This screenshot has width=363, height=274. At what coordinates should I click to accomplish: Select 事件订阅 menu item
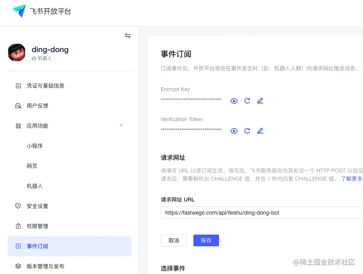(70, 246)
